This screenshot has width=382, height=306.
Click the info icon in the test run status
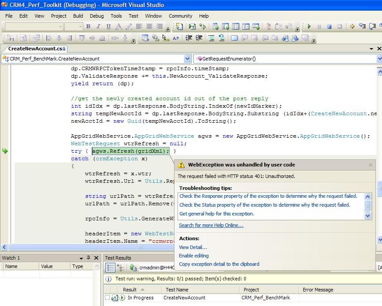(x=109, y=279)
